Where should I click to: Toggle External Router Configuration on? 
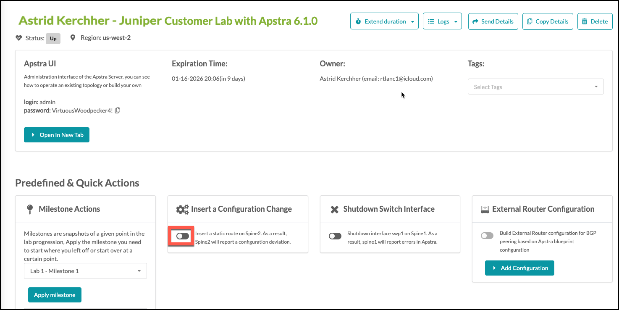tap(487, 236)
